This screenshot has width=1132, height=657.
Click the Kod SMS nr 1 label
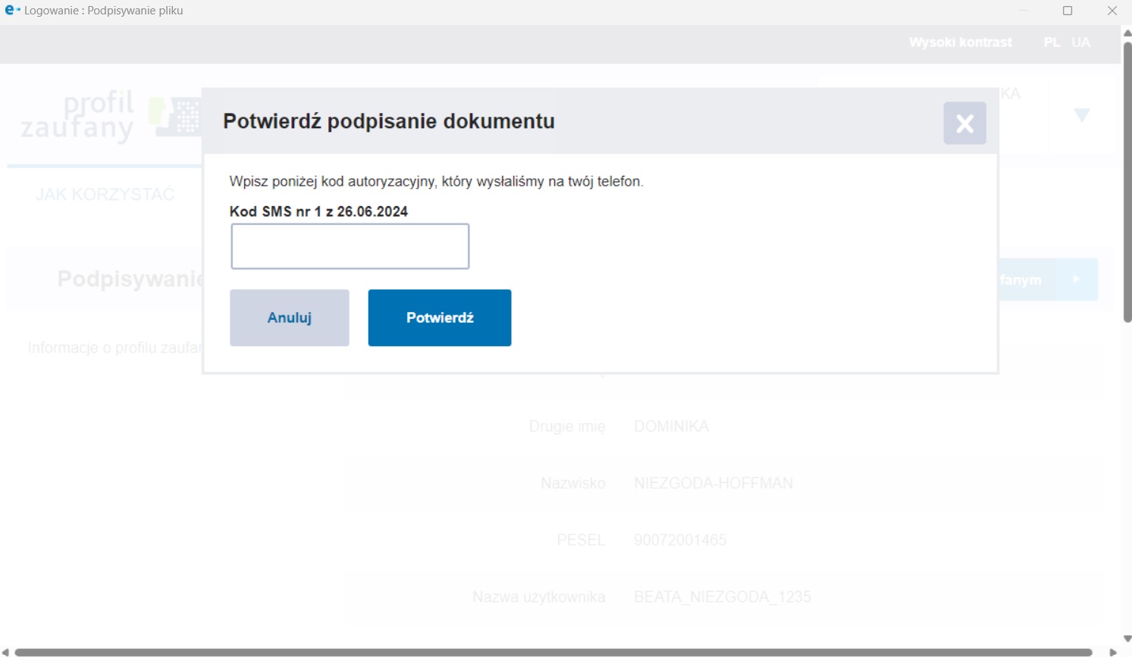[x=318, y=211]
